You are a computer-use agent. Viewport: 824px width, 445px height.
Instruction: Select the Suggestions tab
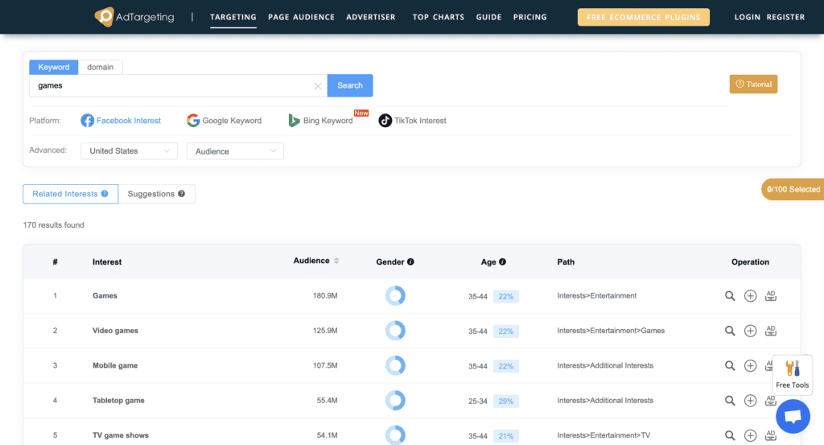pos(157,194)
